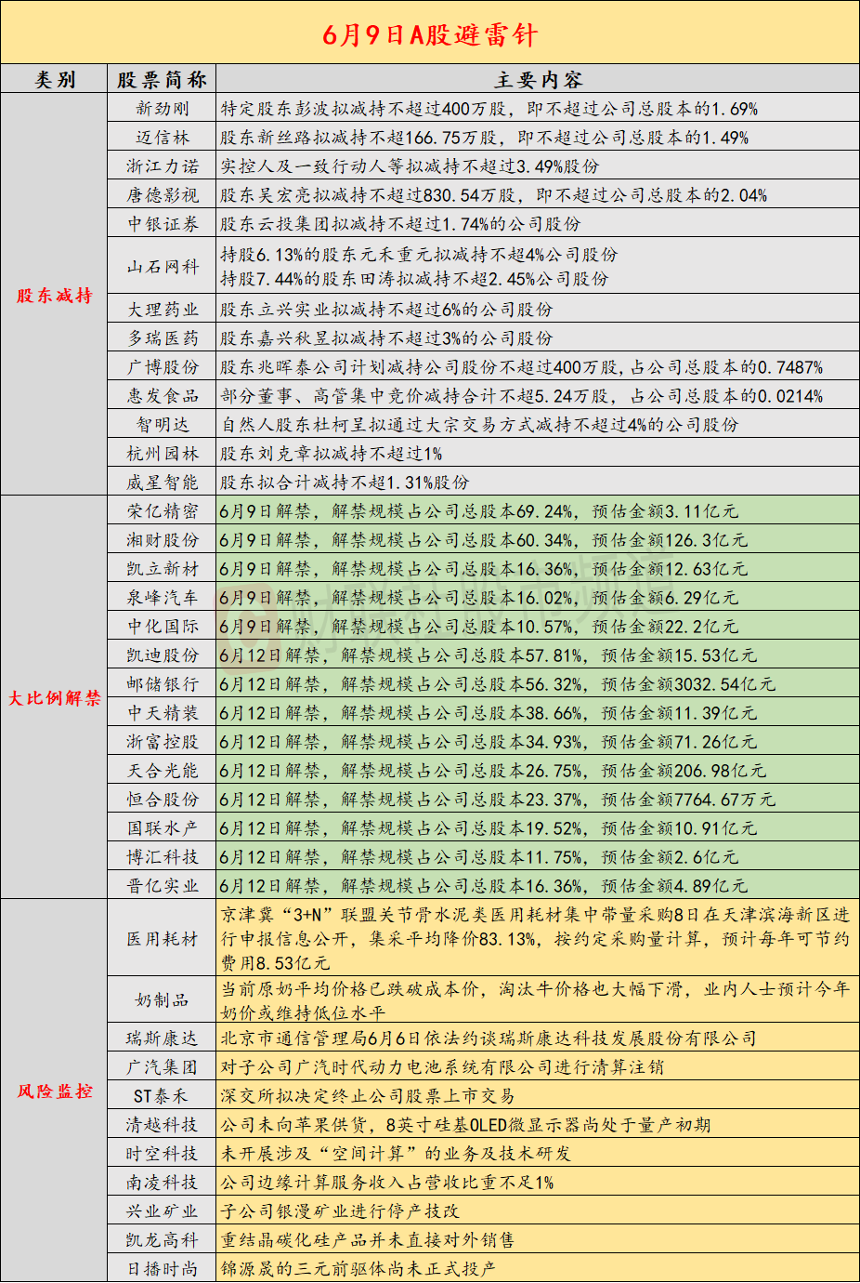Click the "中化国际" stock cell
Image resolution: width=860 pixels, height=1283 pixels.
(x=163, y=627)
